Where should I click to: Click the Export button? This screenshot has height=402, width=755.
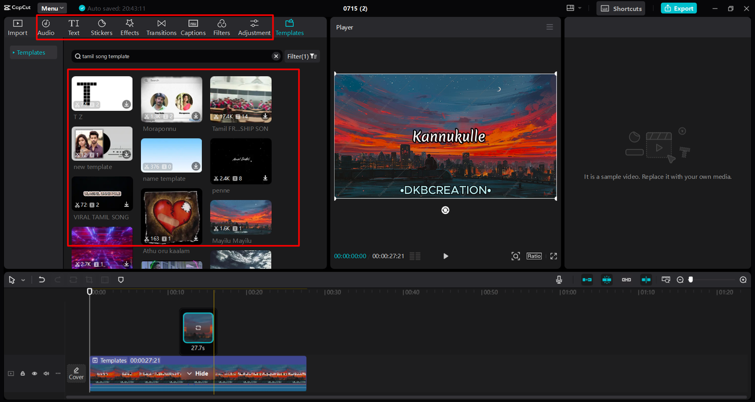point(679,8)
